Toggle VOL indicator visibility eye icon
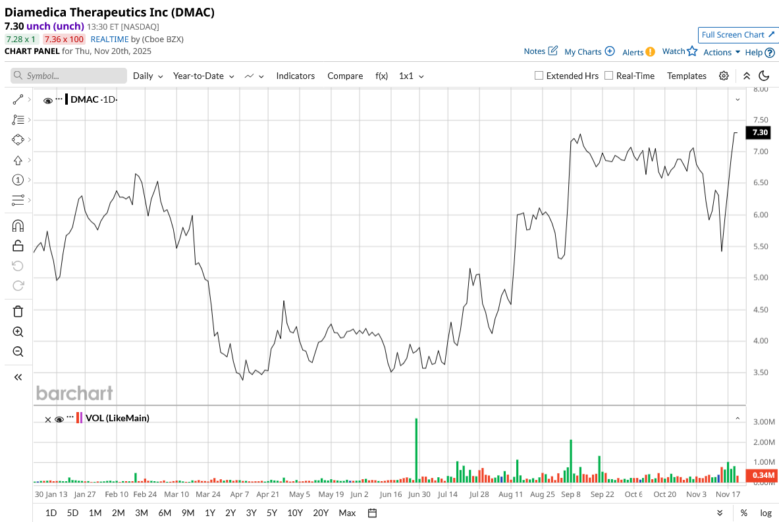The width and height of the screenshot is (779, 522). click(59, 420)
